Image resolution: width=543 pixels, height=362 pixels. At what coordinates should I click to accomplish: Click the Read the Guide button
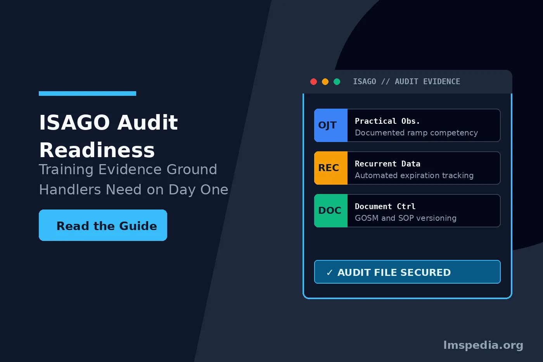point(103,225)
